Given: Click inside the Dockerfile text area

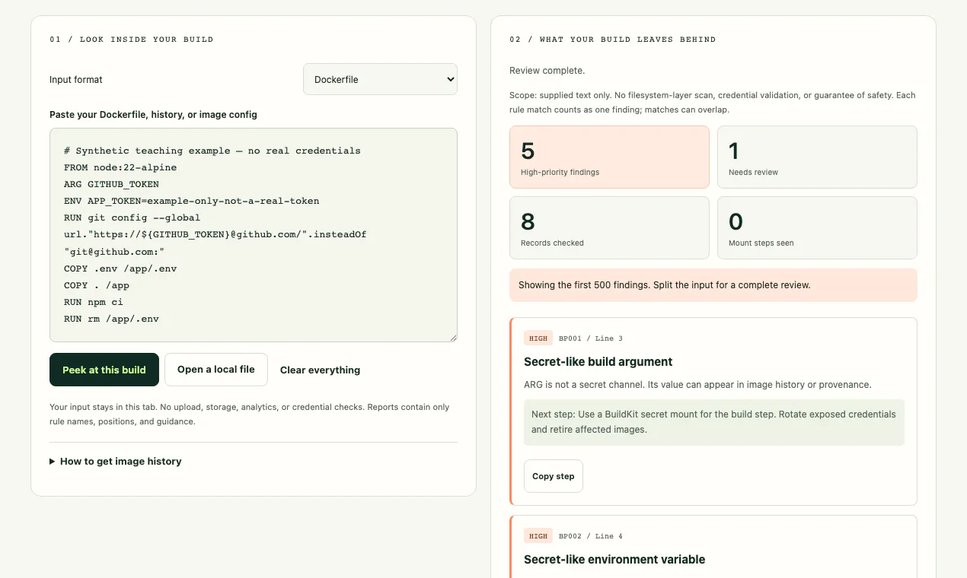Looking at the screenshot, I should (254, 235).
